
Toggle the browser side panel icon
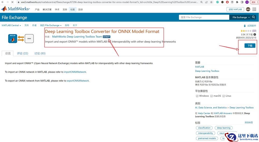(x=242, y=2)
